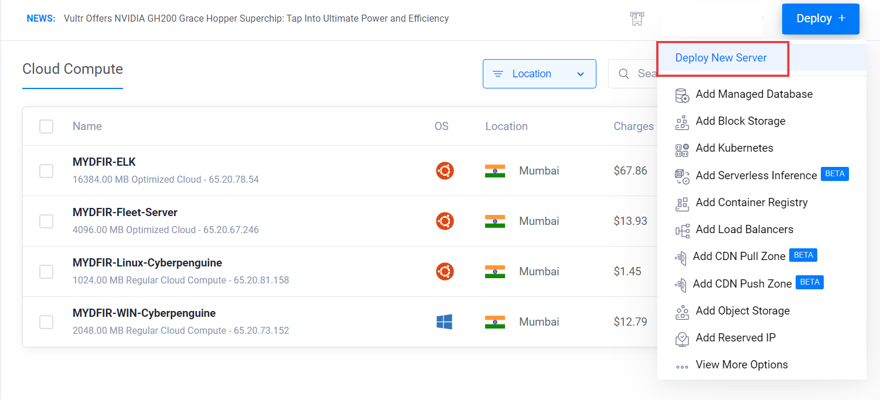
Task: Click the Ubuntu OS icon for MYDFIR-ELK
Action: [x=445, y=171]
